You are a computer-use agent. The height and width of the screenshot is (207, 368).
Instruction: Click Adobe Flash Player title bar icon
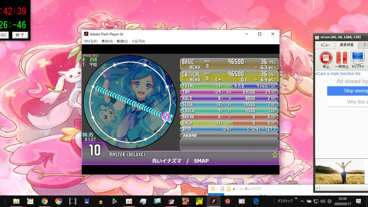(86, 34)
